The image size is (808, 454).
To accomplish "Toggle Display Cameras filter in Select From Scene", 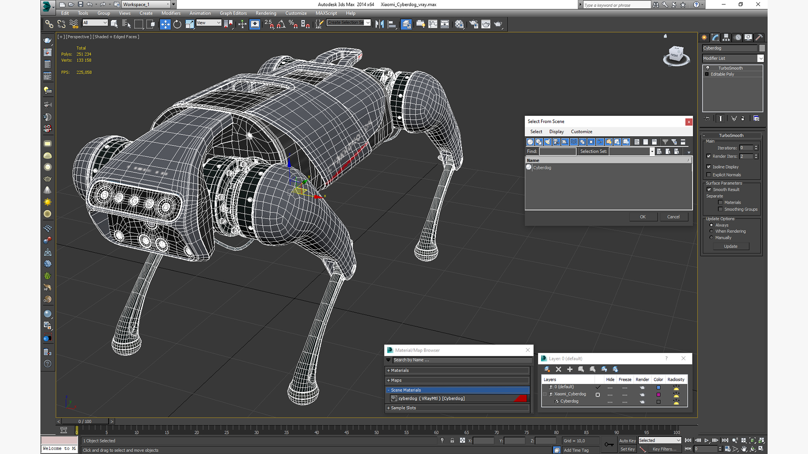I will click(x=556, y=142).
